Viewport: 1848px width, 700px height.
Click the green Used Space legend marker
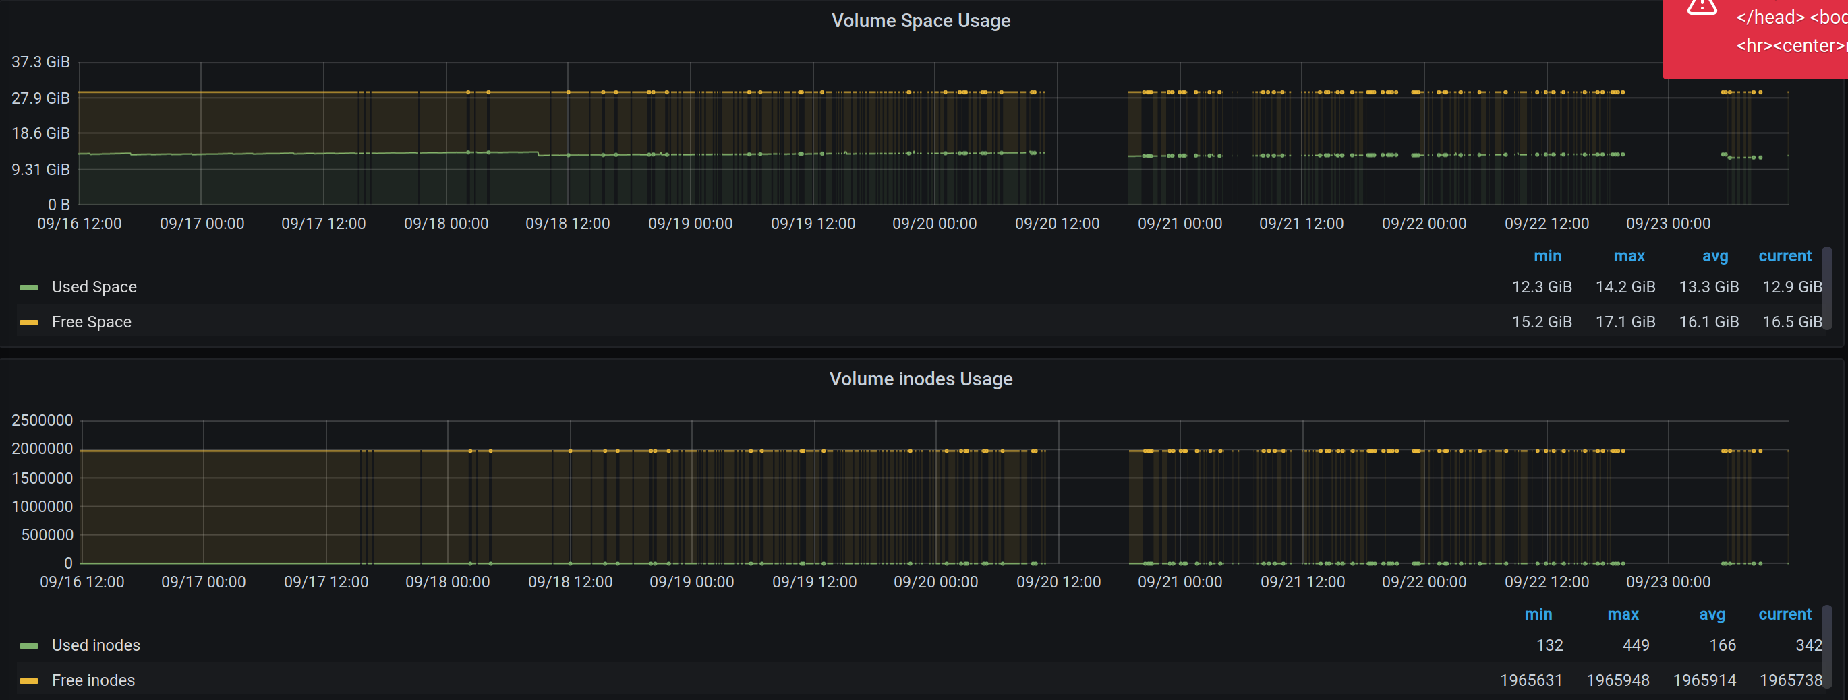click(29, 287)
